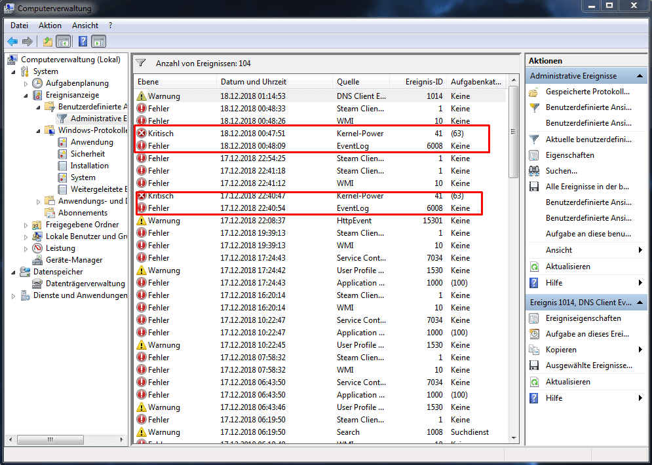This screenshot has height=465, width=652.
Task: Click the Geräte-Manager icon in tree
Action: pos(37,260)
